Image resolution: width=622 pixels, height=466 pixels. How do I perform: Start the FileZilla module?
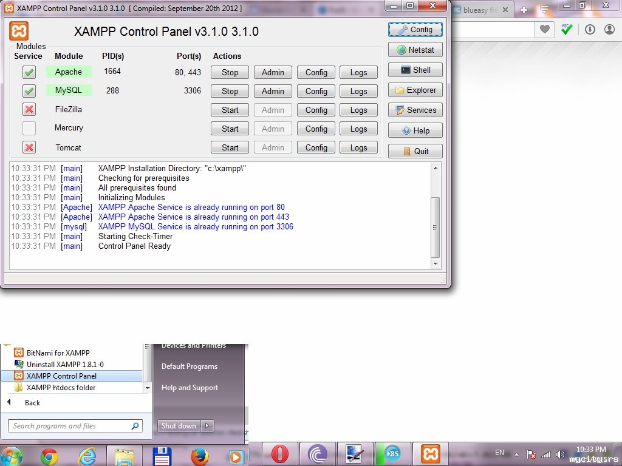tap(230, 110)
